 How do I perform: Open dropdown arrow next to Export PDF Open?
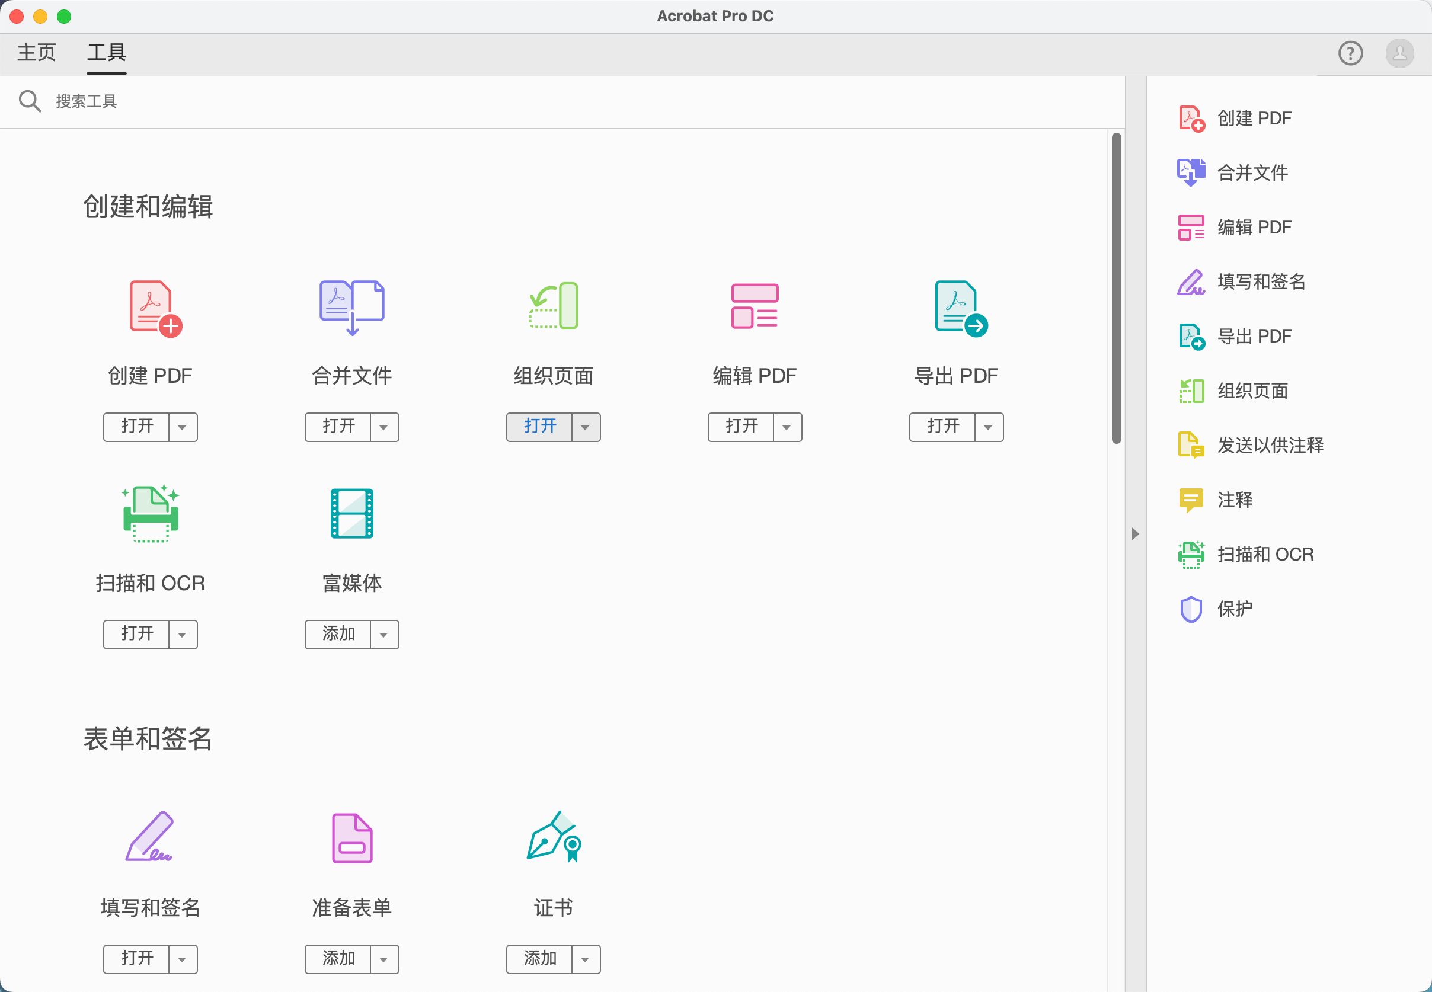click(988, 428)
